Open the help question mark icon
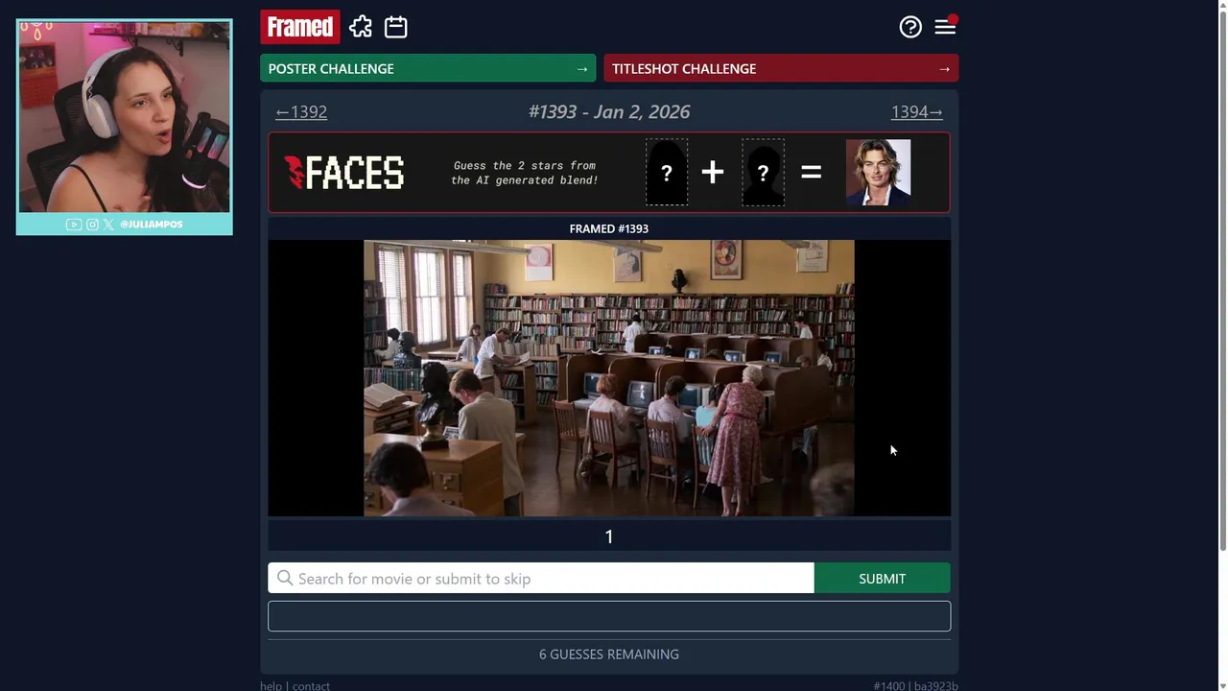This screenshot has width=1228, height=691. coord(910,27)
